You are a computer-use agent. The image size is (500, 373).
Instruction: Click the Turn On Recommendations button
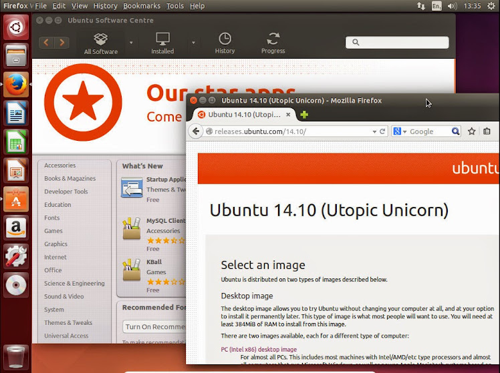pos(154,327)
